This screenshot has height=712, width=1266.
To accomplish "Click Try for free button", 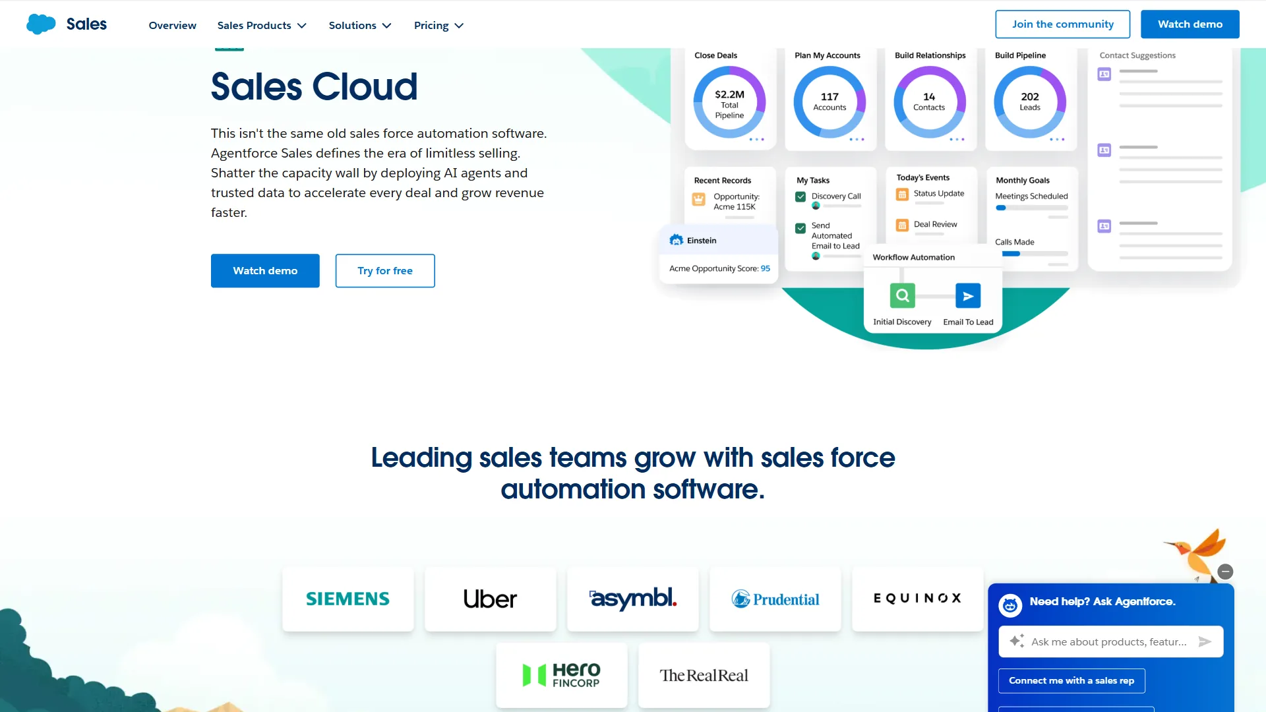I will pos(385,270).
